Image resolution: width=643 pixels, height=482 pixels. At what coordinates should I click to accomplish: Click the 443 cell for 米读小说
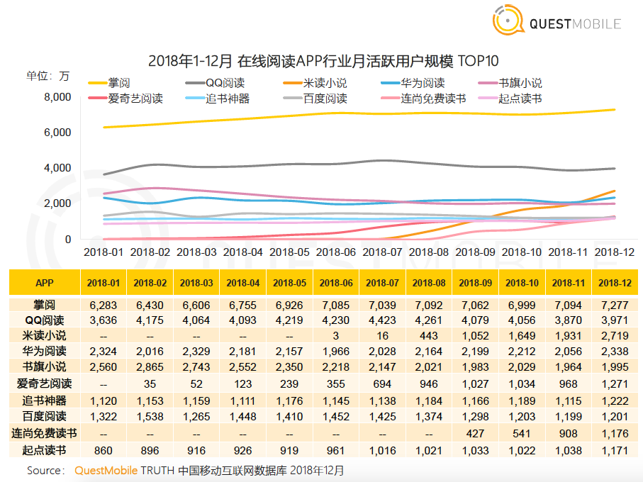(429, 336)
